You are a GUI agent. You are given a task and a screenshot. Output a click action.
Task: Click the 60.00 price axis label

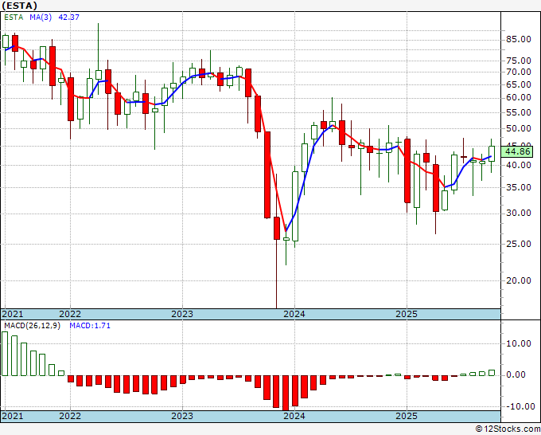click(x=518, y=97)
